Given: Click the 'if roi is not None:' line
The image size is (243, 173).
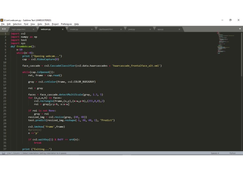Looking at the screenshot, I should [x=42, y=111].
